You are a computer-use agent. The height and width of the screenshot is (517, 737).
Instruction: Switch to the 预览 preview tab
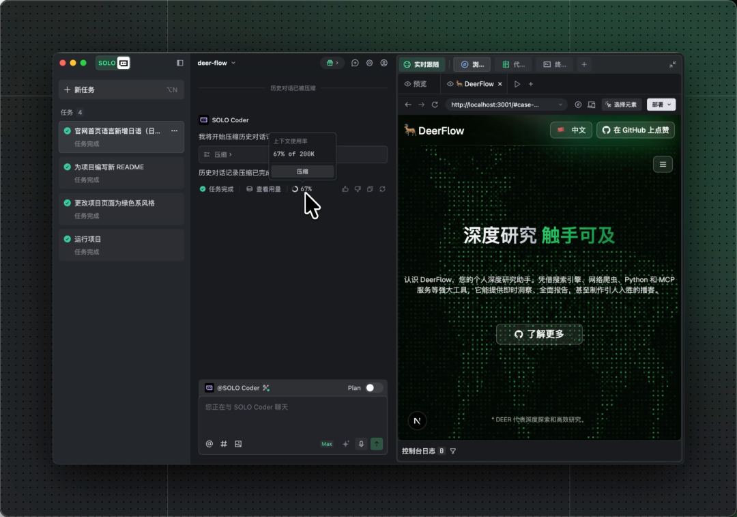point(416,84)
